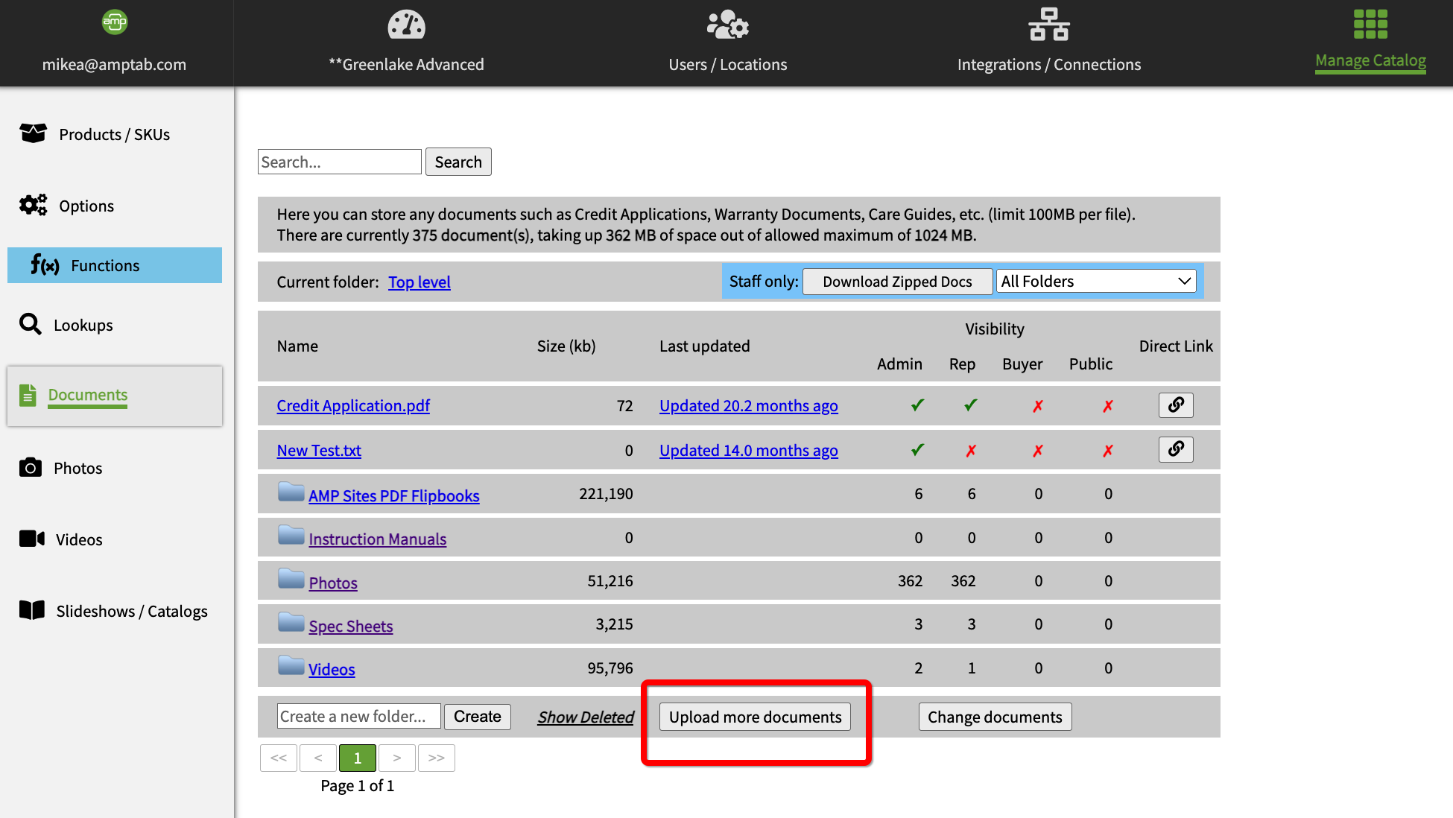
Task: Jump to last page double arrow
Action: click(437, 758)
